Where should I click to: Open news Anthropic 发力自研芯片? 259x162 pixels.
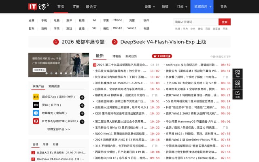192,65
